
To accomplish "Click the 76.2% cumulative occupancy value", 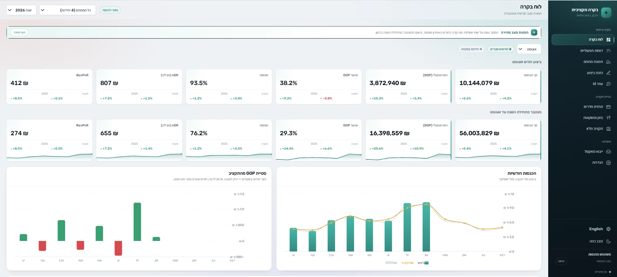I will click(x=199, y=133).
